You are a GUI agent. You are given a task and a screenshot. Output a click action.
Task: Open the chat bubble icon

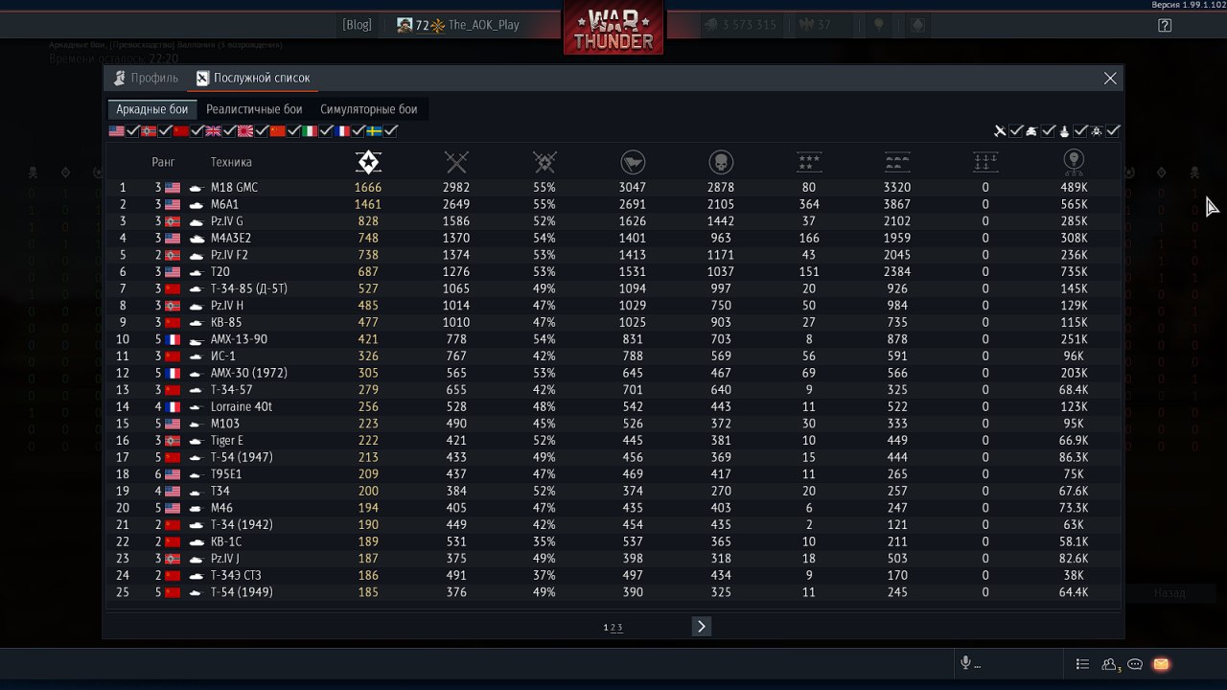[1135, 664]
